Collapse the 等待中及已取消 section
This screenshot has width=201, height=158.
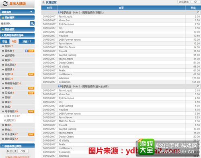(x=17, y=146)
